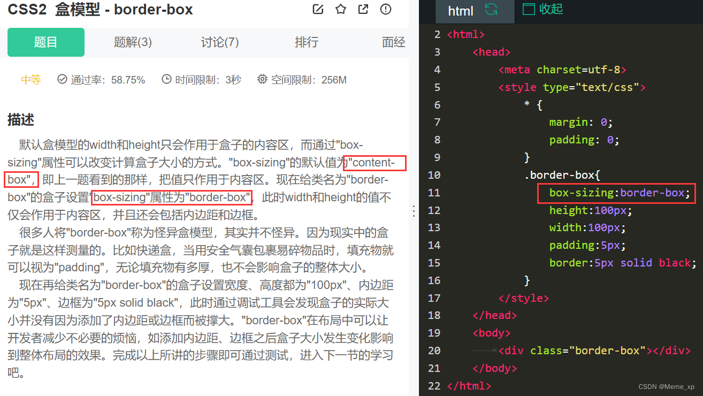Open problem in new window icon
This screenshot has width=703, height=396.
pyautogui.click(x=363, y=9)
